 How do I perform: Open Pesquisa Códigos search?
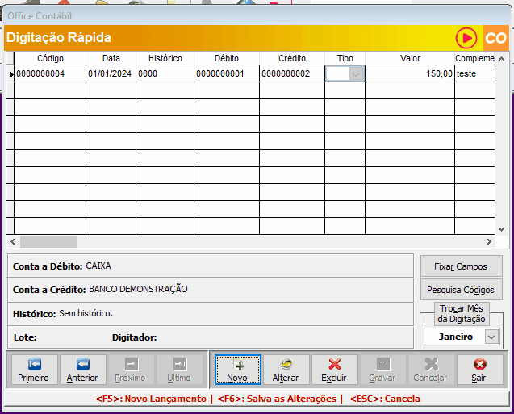[462, 290]
